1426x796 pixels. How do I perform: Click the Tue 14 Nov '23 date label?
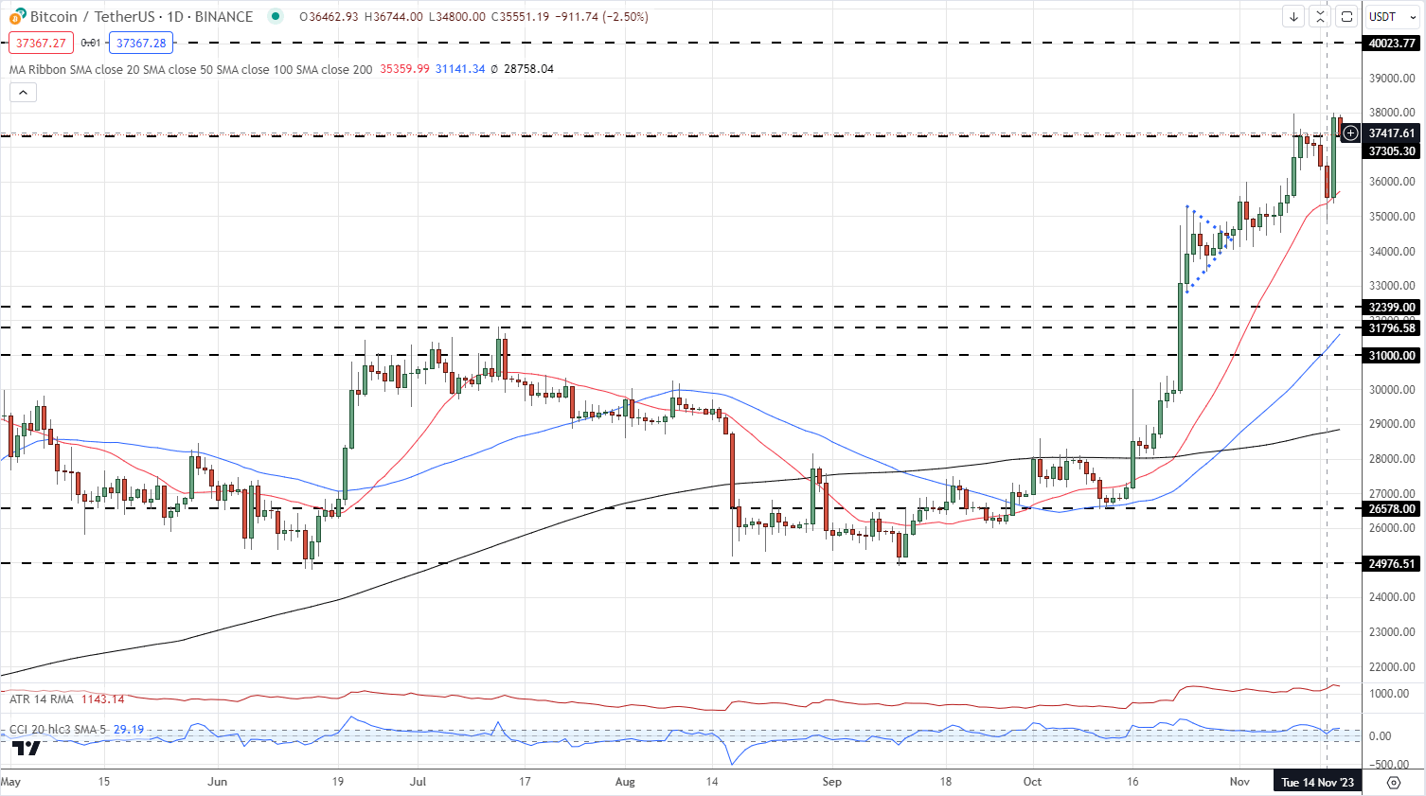pos(1317,782)
